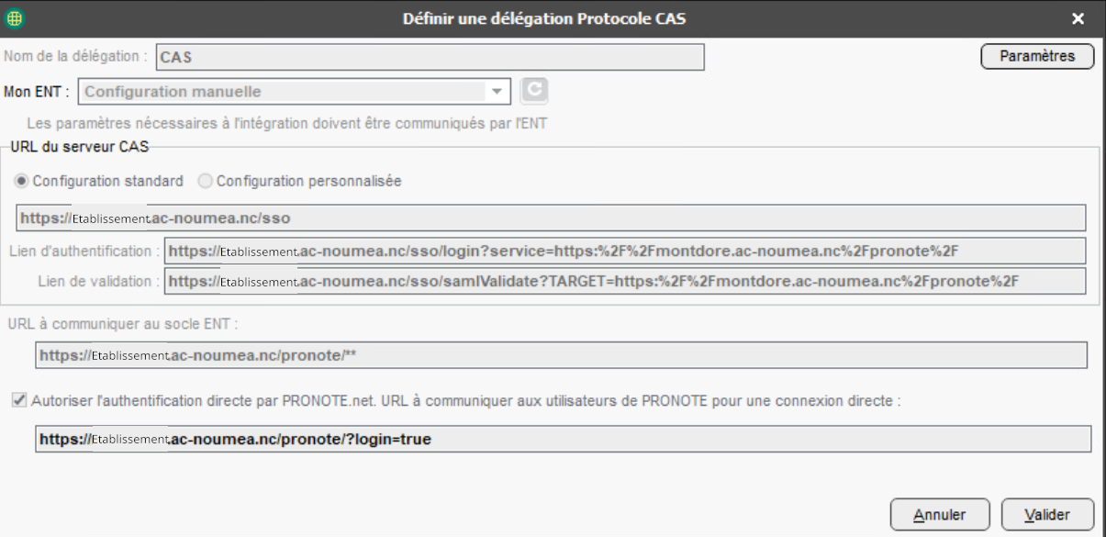
Task: Open the Mon ENT dropdown arrow
Action: [497, 92]
